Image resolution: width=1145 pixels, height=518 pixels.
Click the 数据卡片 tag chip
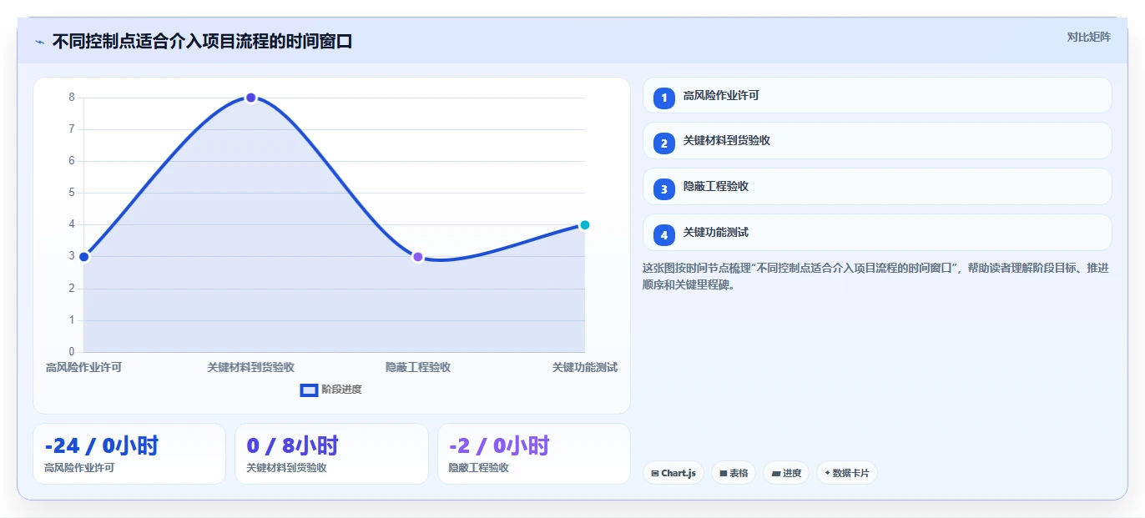click(x=847, y=473)
